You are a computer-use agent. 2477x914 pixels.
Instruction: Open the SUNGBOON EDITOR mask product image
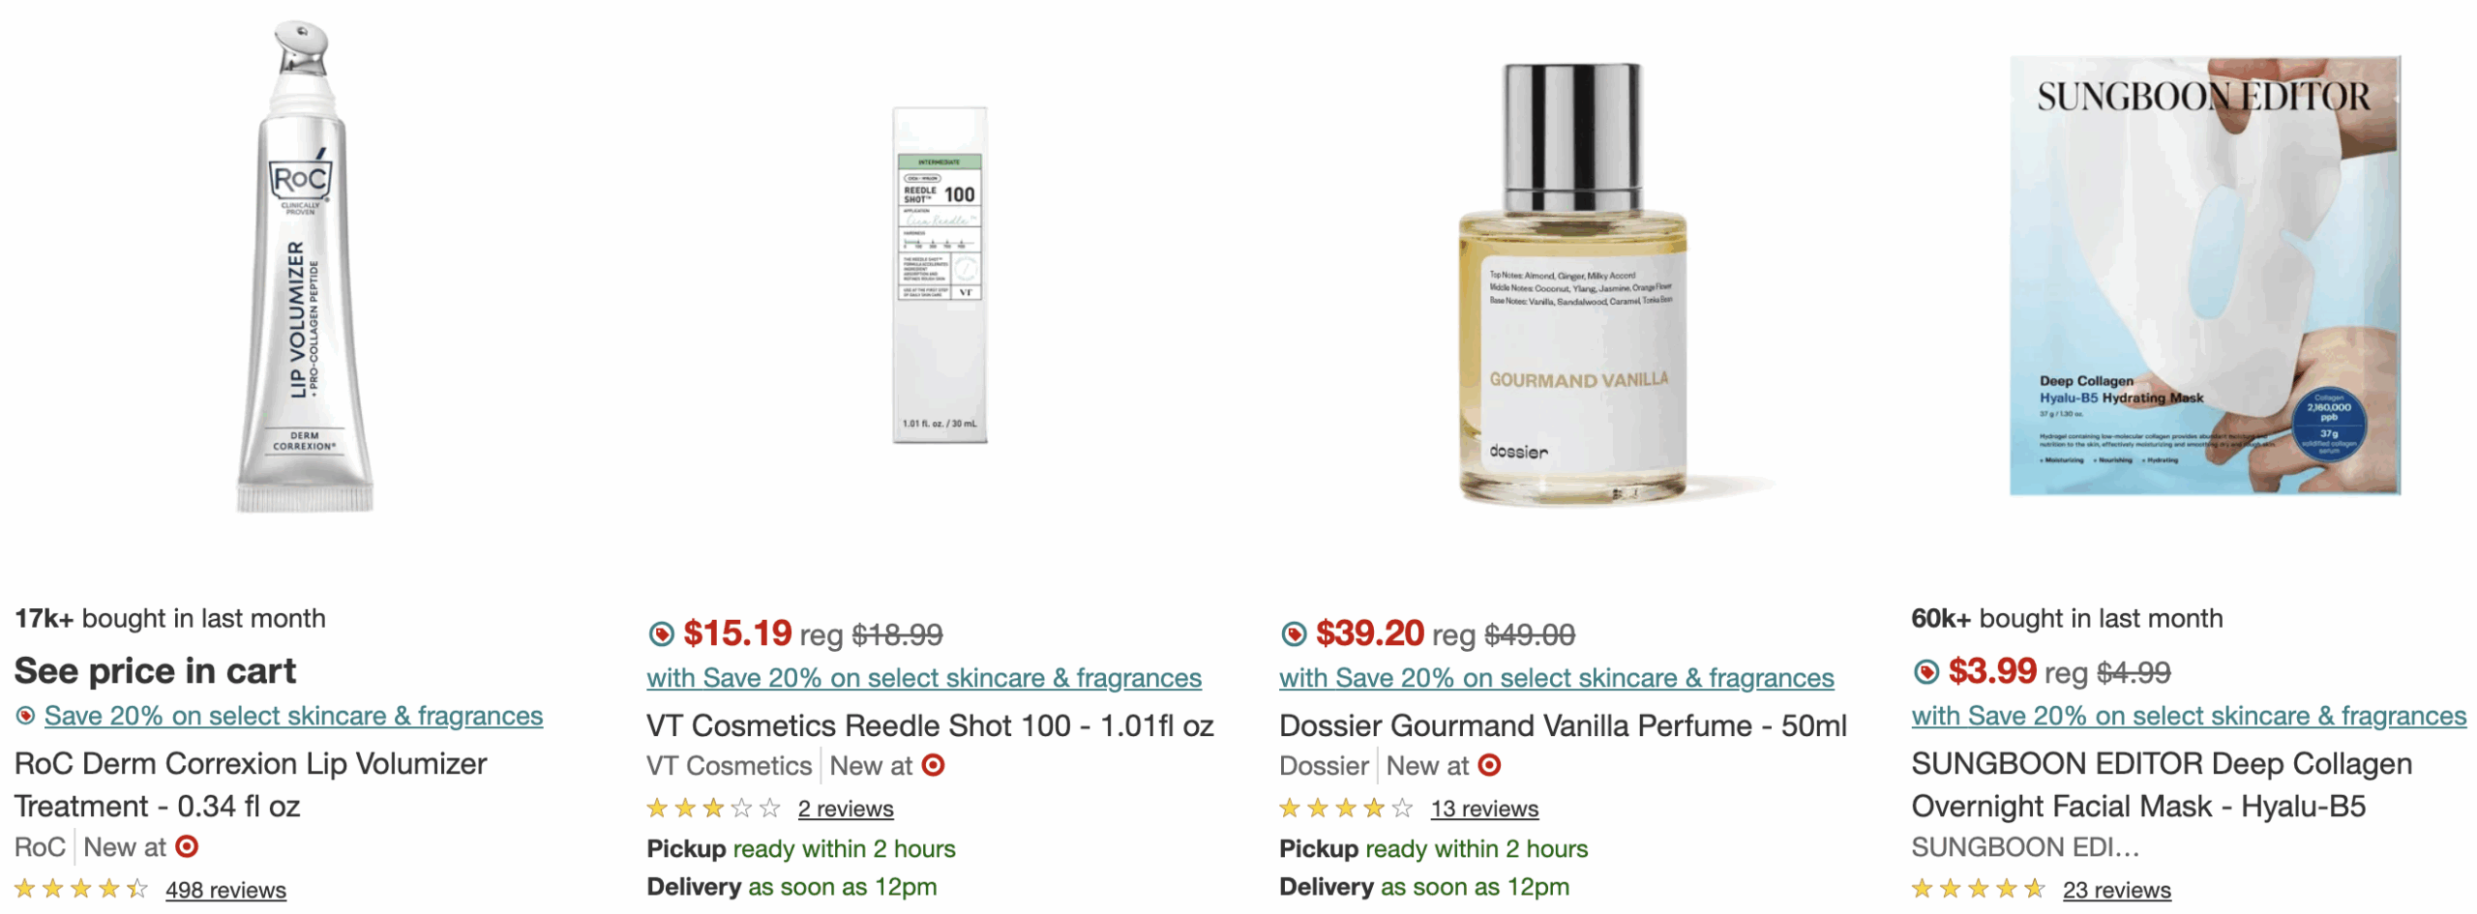(2204, 276)
